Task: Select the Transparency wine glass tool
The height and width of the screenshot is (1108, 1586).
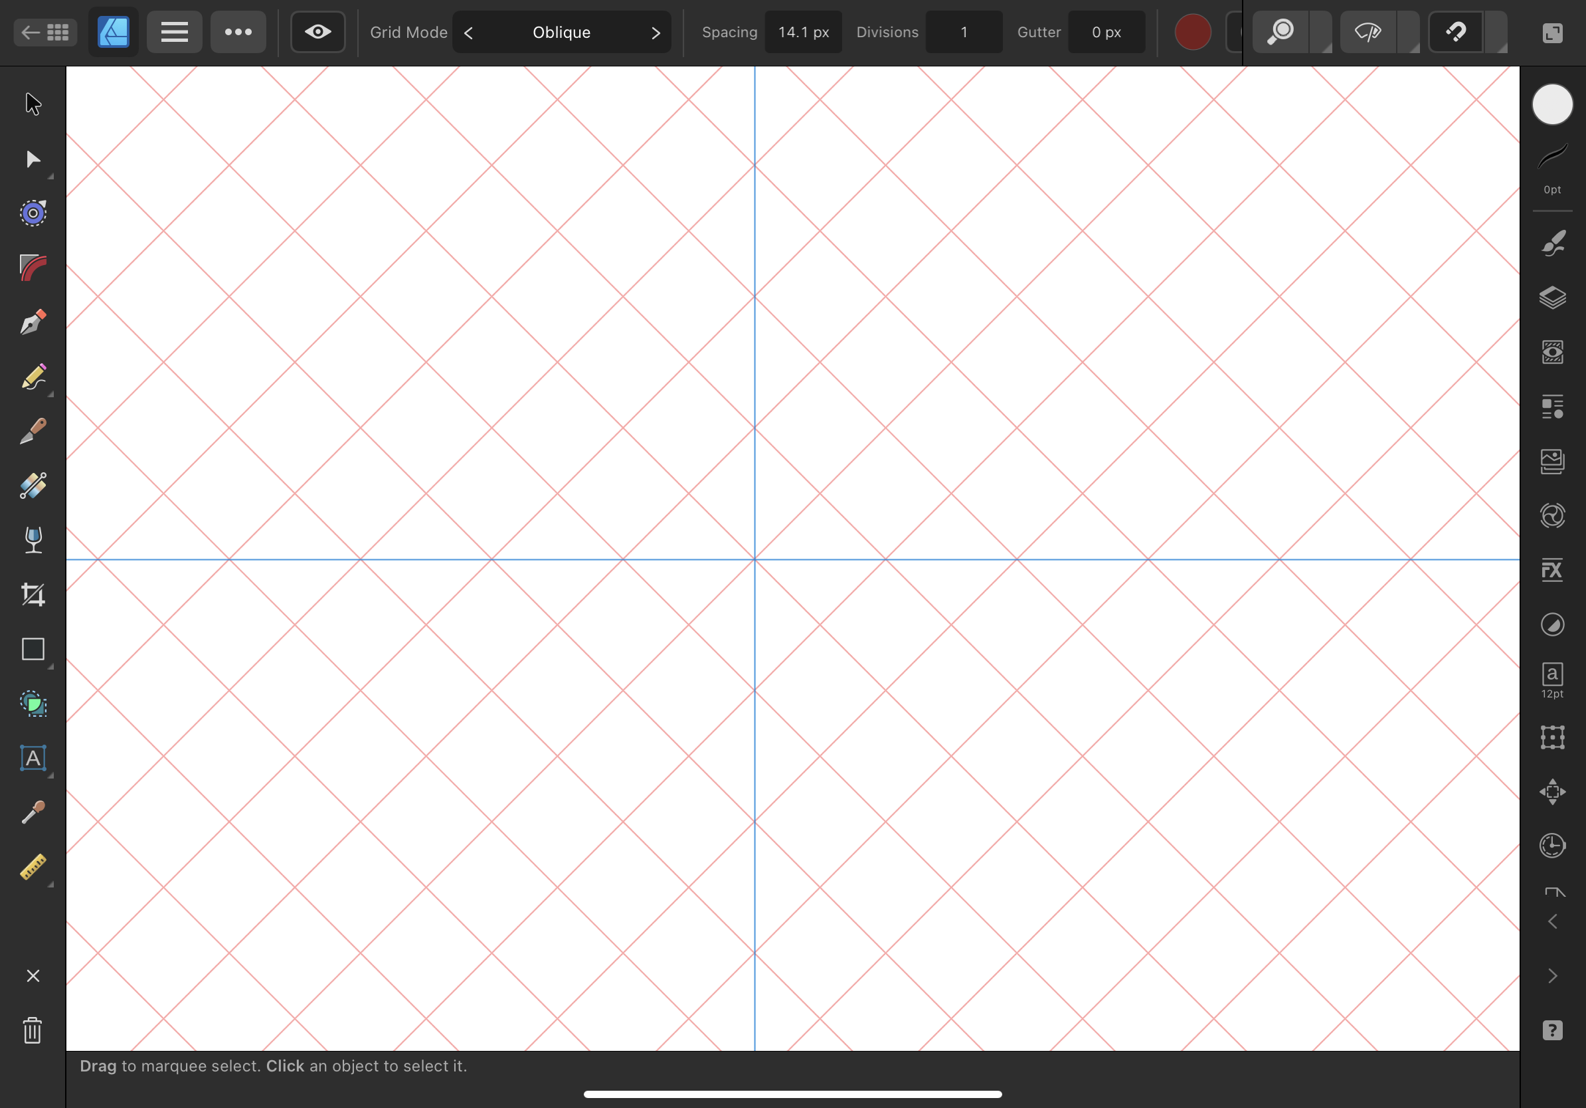Action: pyautogui.click(x=33, y=540)
